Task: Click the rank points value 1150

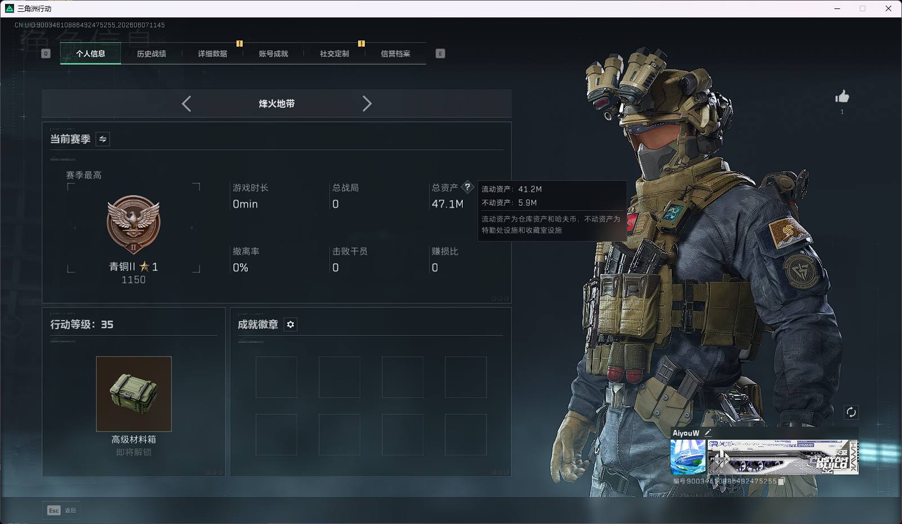Action: 133,279
